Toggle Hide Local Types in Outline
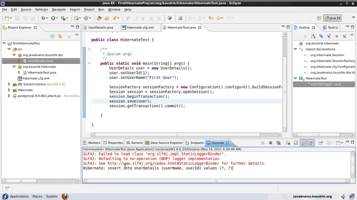Image resolution: width=357 pixels, height=200 pixels. pyautogui.click(x=345, y=36)
